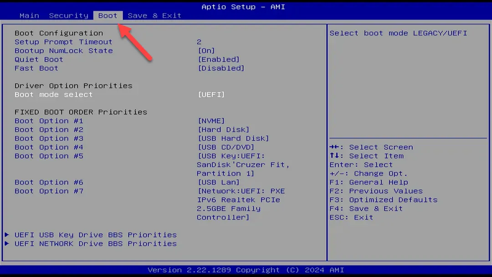Viewport: 492px width, 277px height.
Task: Click arrow beside UEFI USB Key Drive
Action: (x=7, y=235)
